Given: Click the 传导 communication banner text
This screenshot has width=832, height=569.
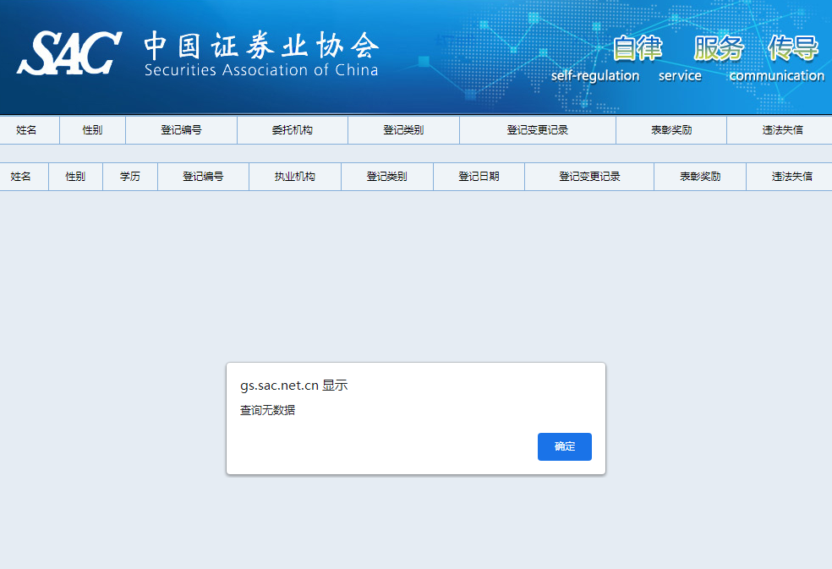Looking at the screenshot, I should point(778,58).
